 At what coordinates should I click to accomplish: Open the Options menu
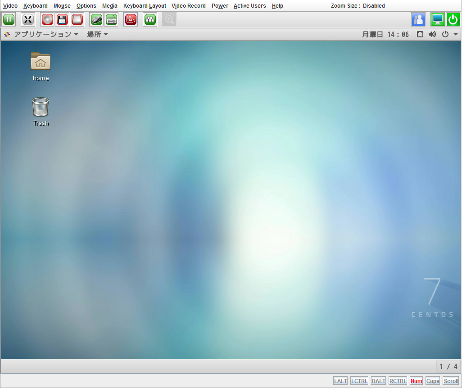click(x=86, y=5)
